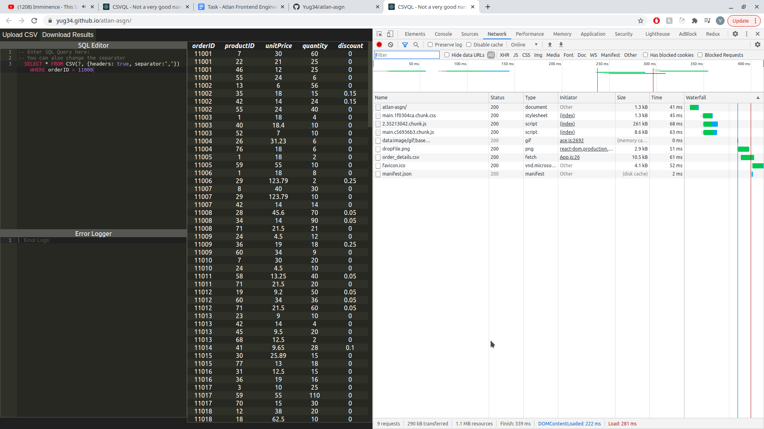This screenshot has width=764, height=429.
Task: Click the export HAR download arrow icon
Action: pyautogui.click(x=561, y=44)
